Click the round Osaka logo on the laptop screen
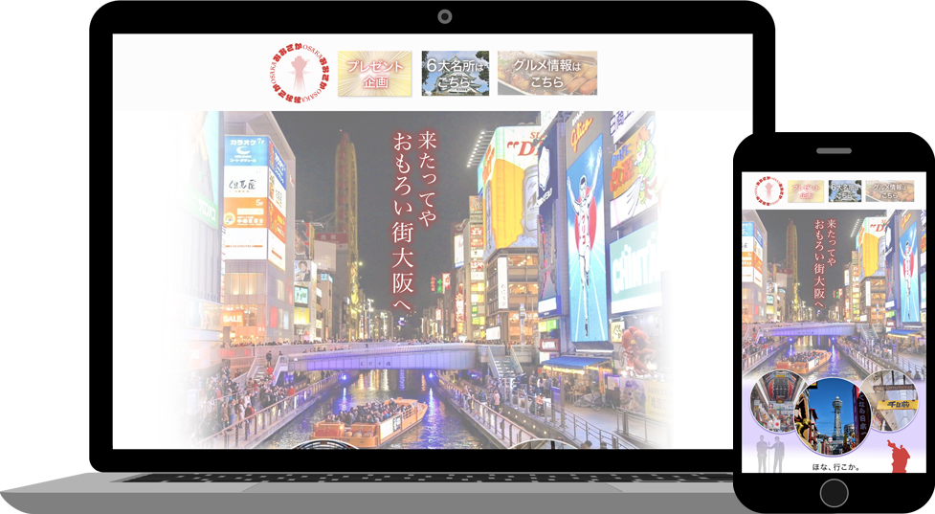The height and width of the screenshot is (514, 935). click(298, 72)
